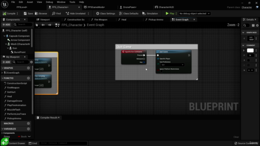This screenshot has height=146, width=260.
Task: Open Play mode options menu
Action: (x=176, y=13)
